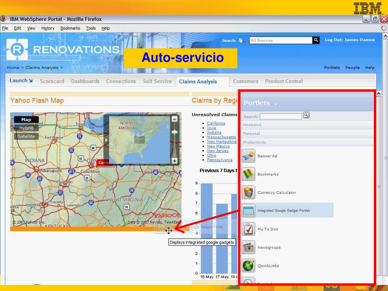The height and width of the screenshot is (291, 388).
Task: Switch map to Hybrid view
Action: pos(26,128)
